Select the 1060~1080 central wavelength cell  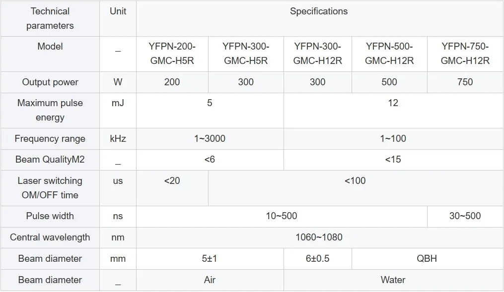320,237
